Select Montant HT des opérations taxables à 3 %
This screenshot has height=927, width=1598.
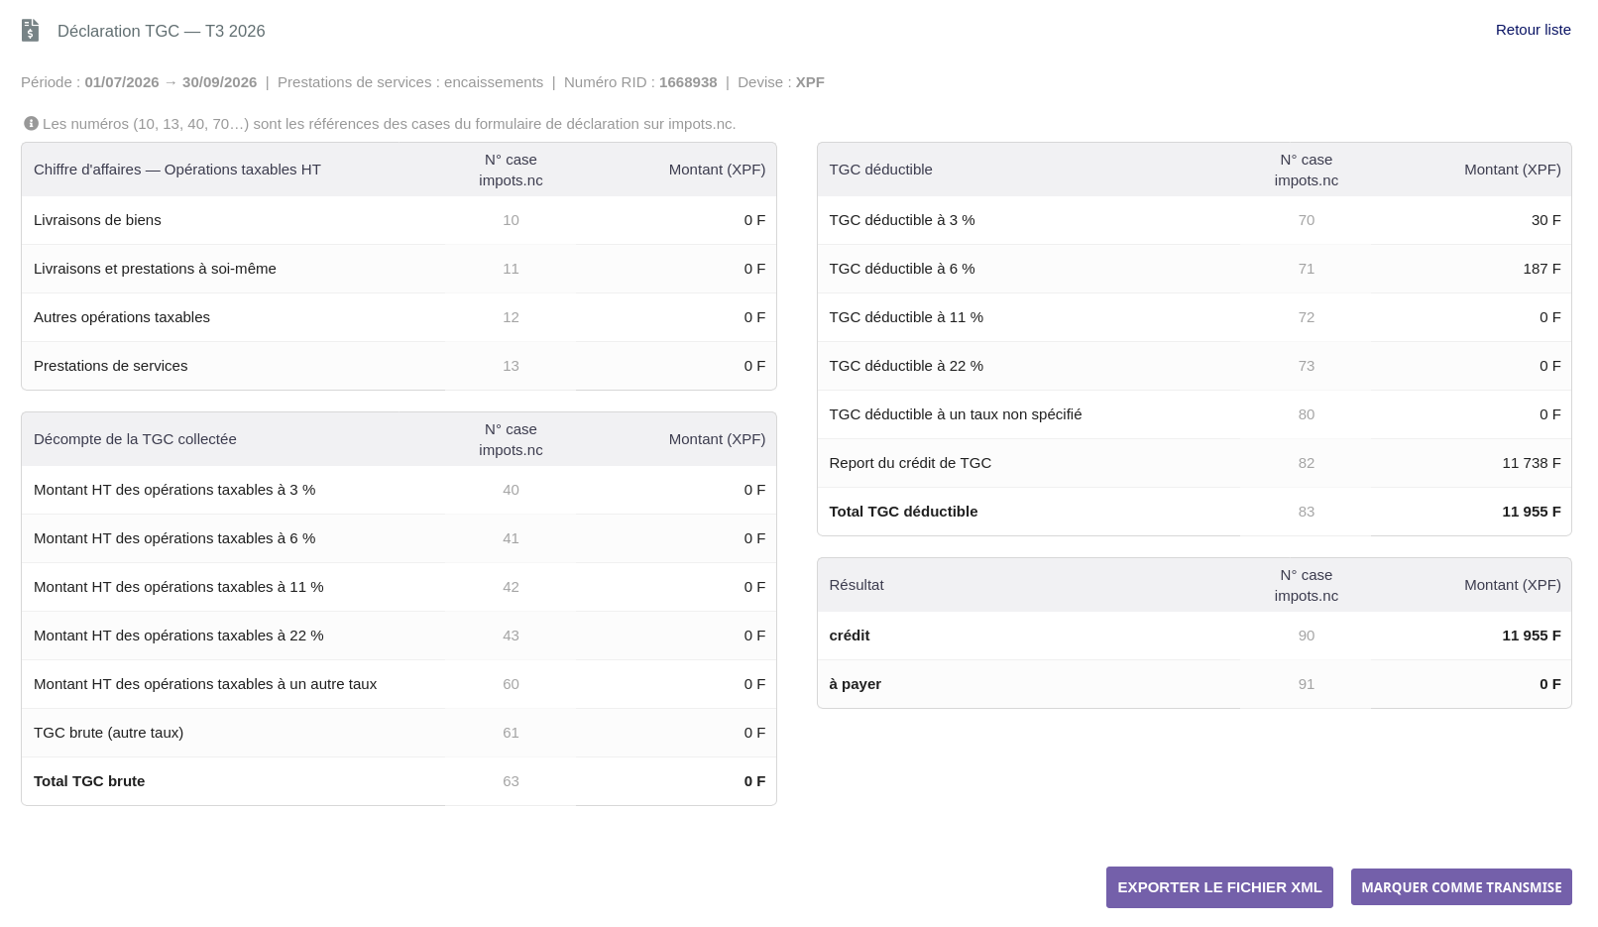click(174, 490)
